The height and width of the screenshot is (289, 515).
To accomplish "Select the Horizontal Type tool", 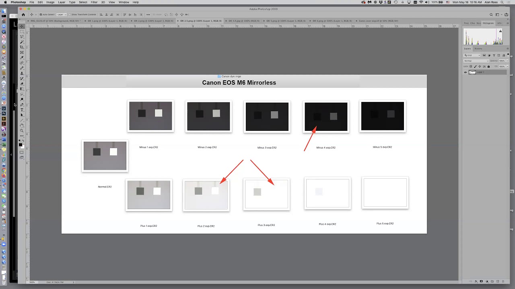I will pos(22,110).
